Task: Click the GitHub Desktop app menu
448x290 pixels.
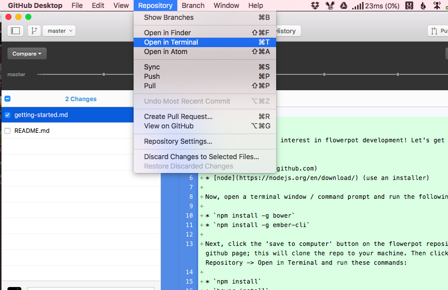Action: [x=35, y=5]
